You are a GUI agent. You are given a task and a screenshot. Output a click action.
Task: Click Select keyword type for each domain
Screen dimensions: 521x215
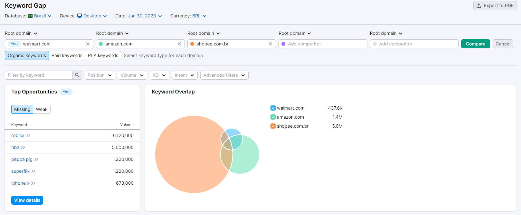(x=163, y=55)
